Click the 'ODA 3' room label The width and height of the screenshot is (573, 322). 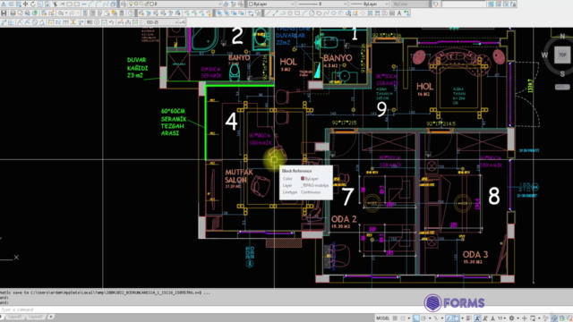pyautogui.click(x=475, y=254)
